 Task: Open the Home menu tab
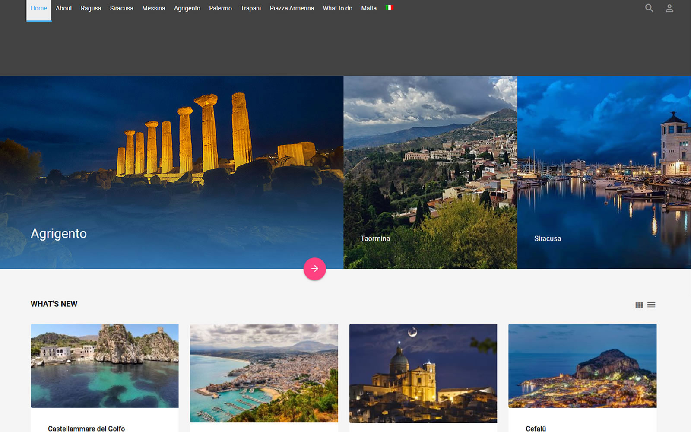point(39,9)
